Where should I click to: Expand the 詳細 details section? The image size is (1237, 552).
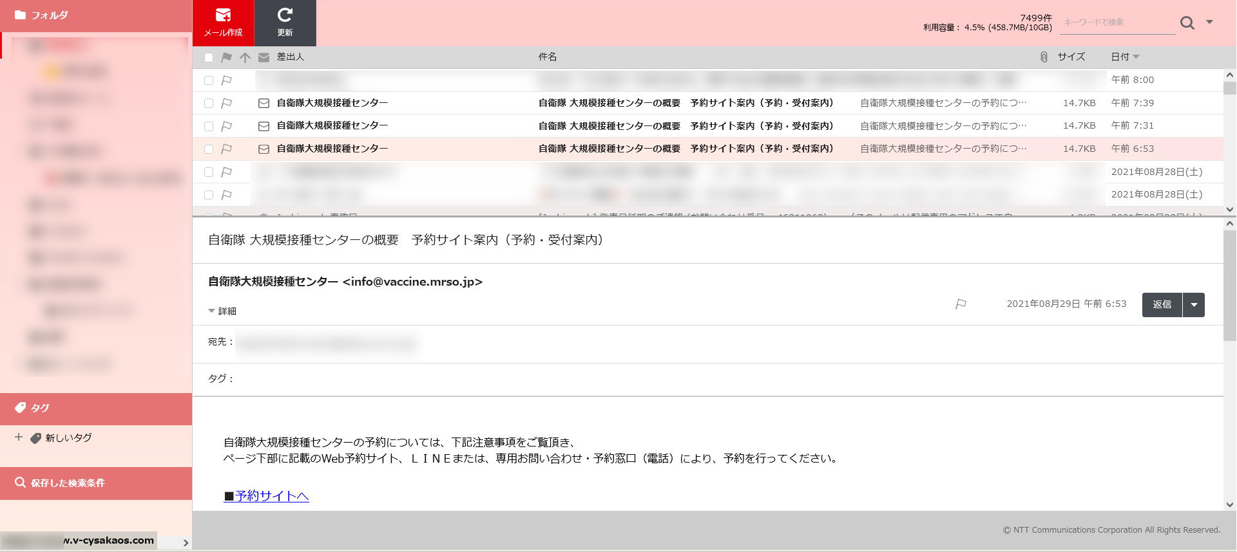(x=222, y=311)
